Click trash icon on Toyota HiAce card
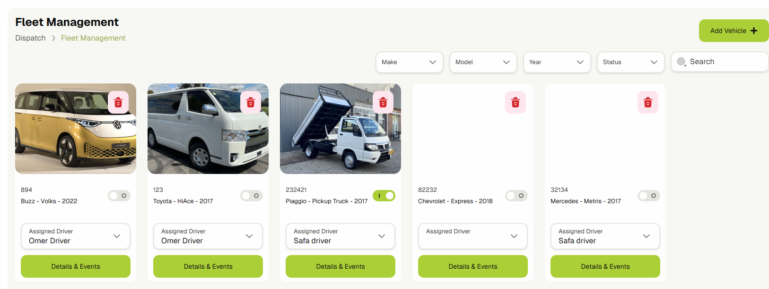The height and width of the screenshot is (289, 769). [251, 102]
